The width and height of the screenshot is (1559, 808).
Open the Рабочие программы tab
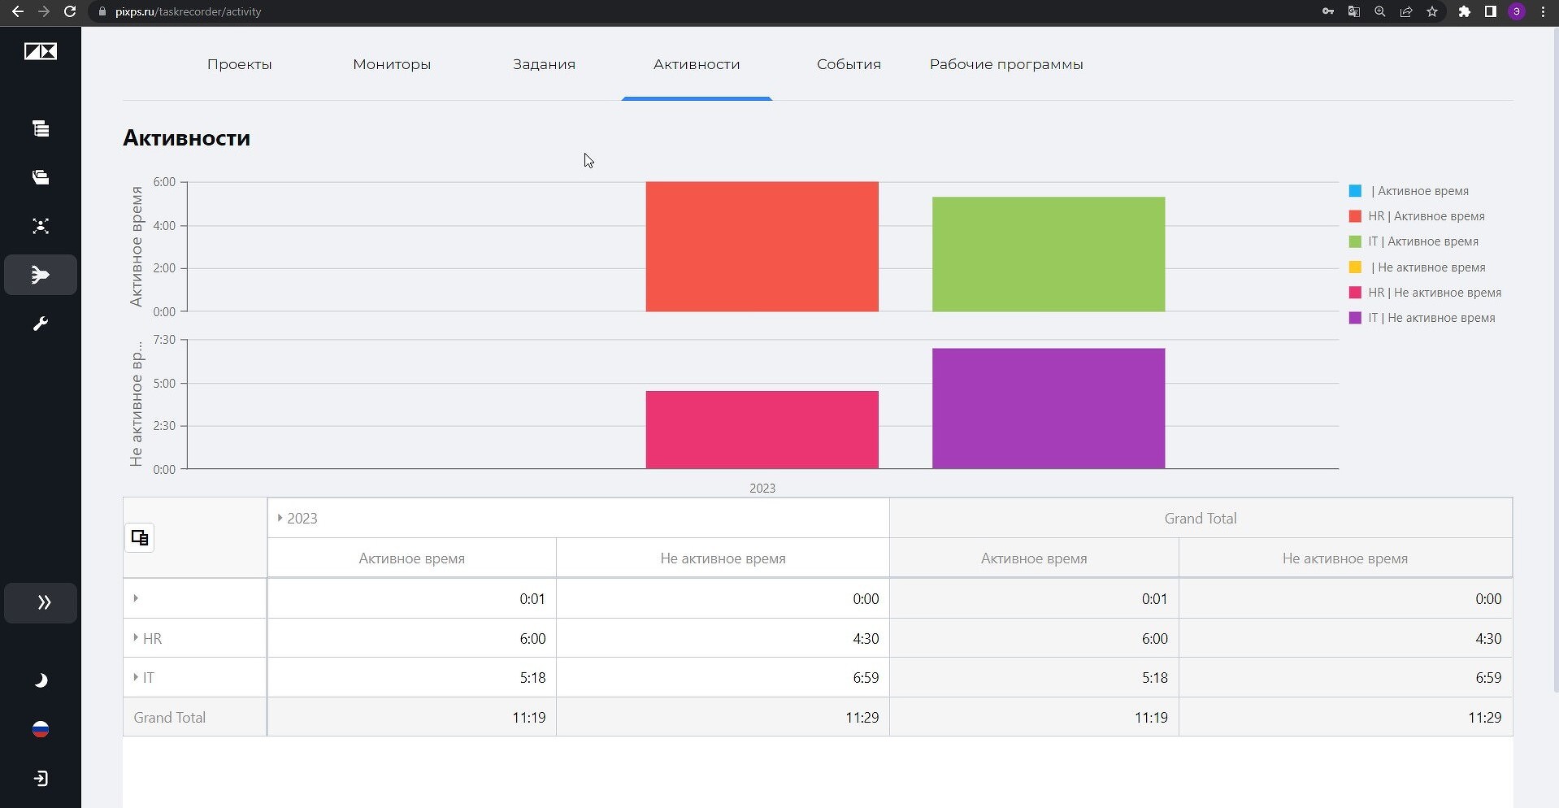coord(1006,64)
